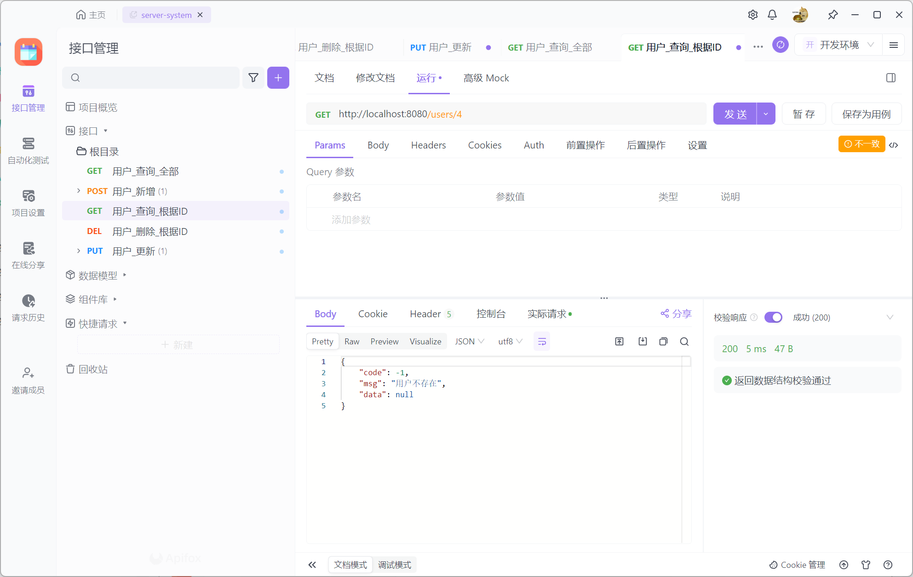913x577 pixels.
Task: Click the orange 不一致 button
Action: pos(861,144)
